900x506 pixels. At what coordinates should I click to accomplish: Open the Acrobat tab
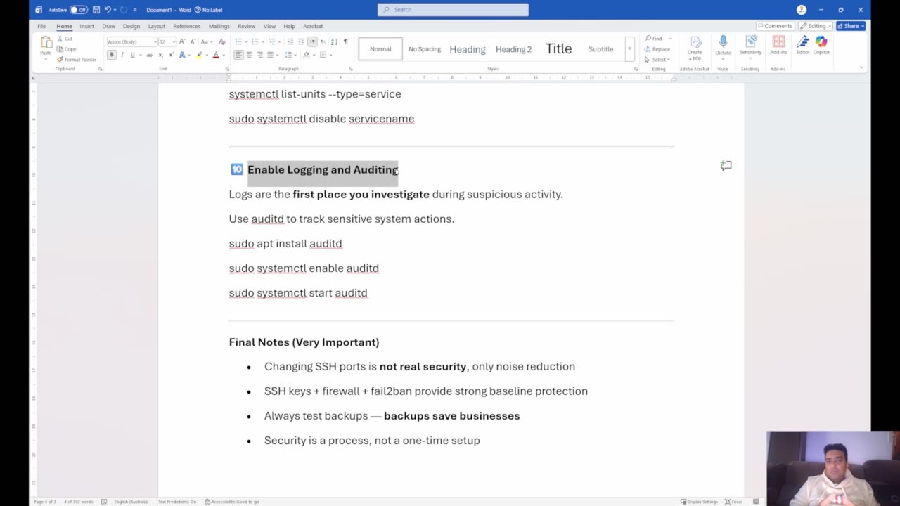tap(313, 26)
